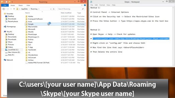
Task: Sort by Date modified column header
Action: [x=66, y=13]
